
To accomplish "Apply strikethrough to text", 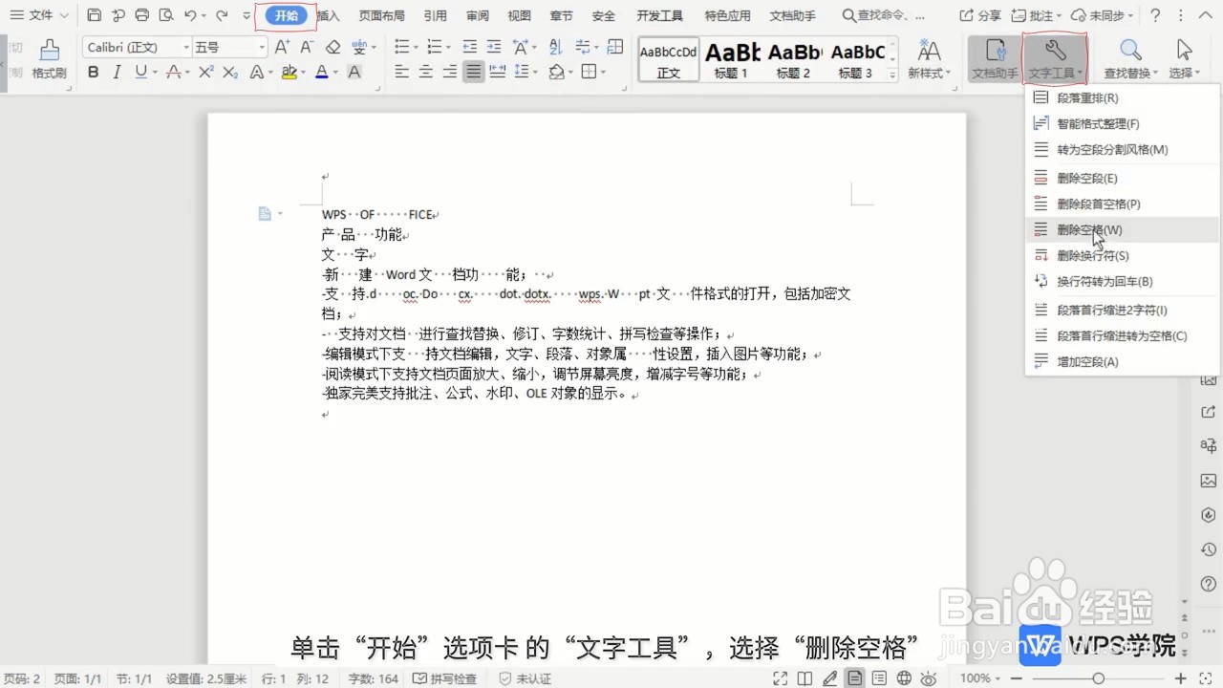I will [x=173, y=73].
